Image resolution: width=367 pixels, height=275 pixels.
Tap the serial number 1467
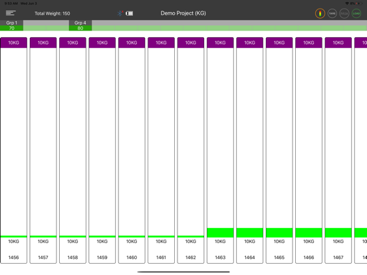[338, 257]
